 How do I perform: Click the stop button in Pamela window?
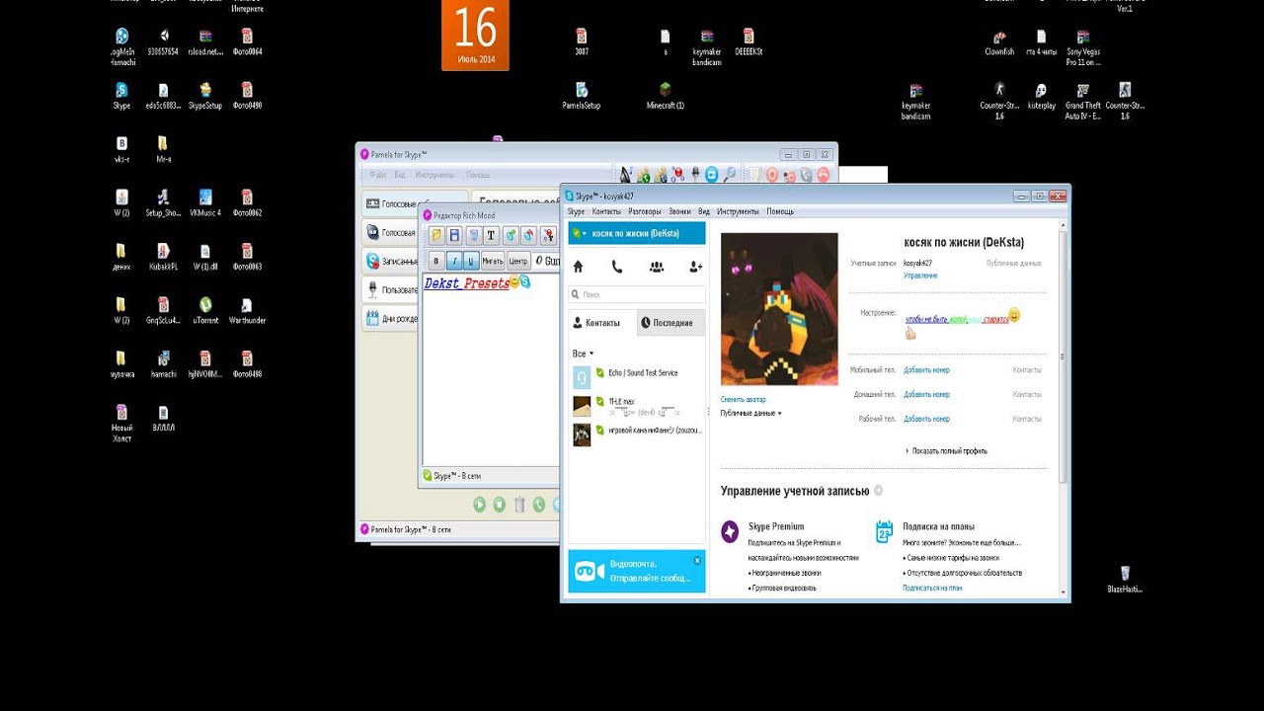tap(500, 505)
